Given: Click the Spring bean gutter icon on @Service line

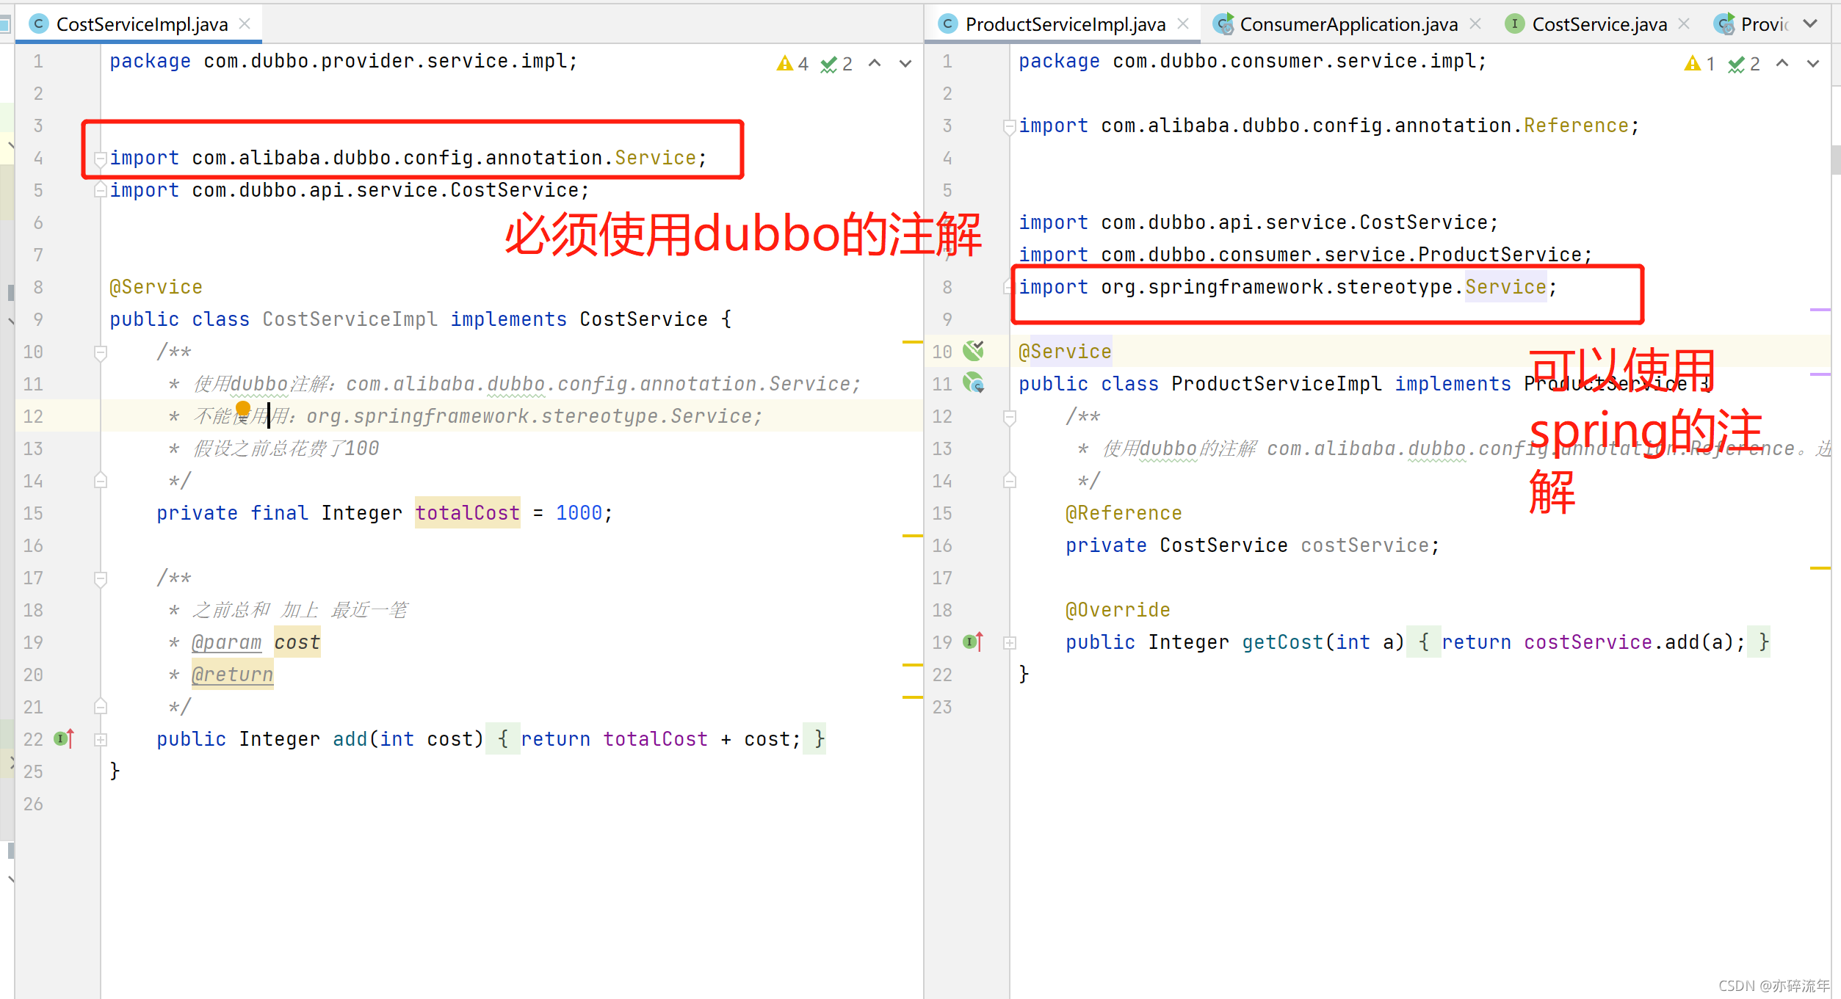Looking at the screenshot, I should (x=974, y=351).
